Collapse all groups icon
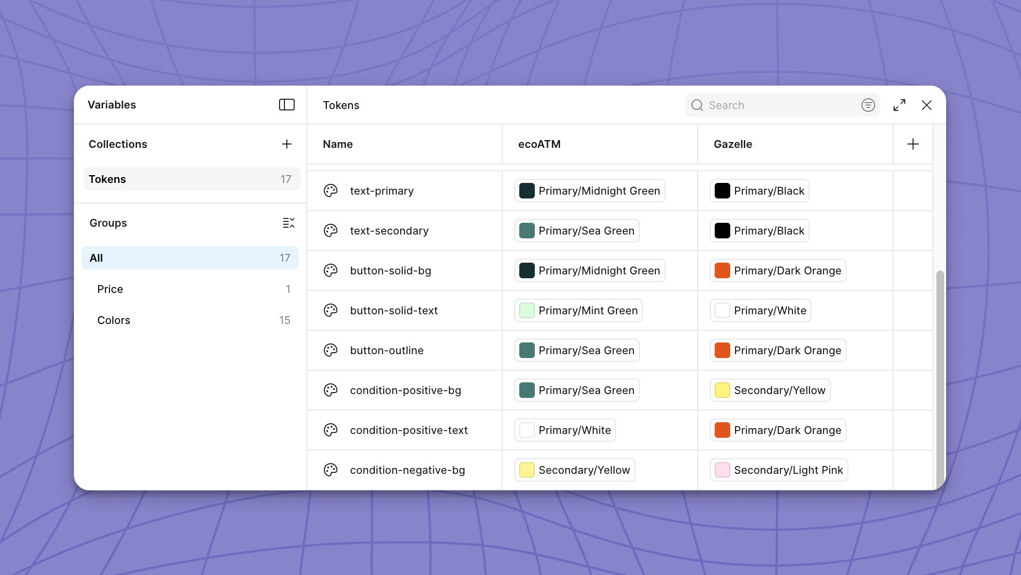The image size is (1021, 575). pyautogui.click(x=288, y=223)
